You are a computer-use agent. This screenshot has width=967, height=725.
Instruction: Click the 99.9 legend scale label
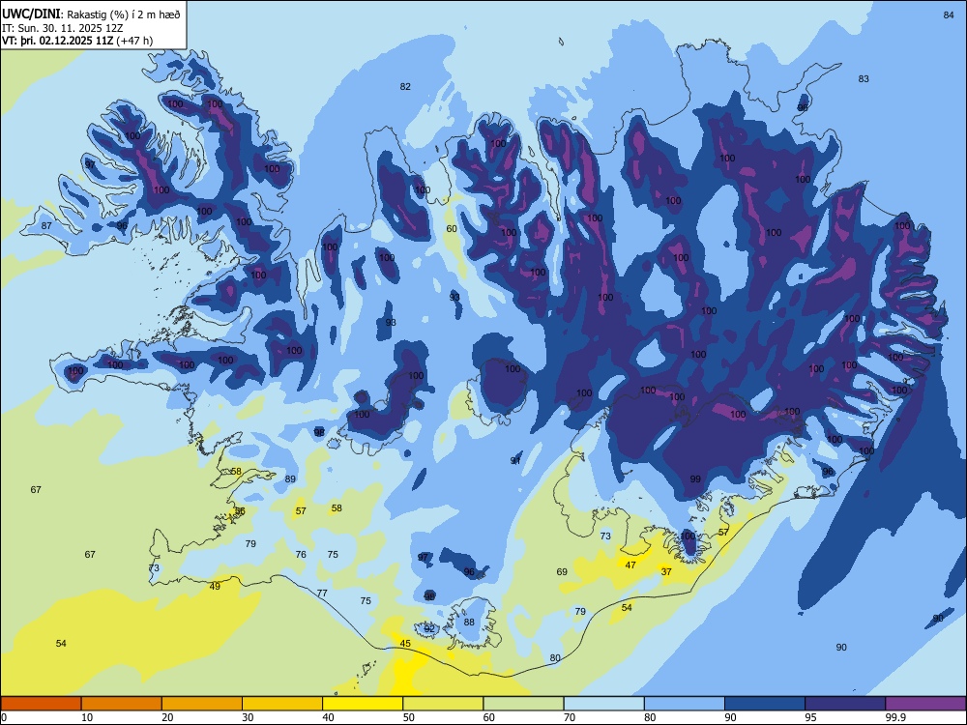(895, 717)
